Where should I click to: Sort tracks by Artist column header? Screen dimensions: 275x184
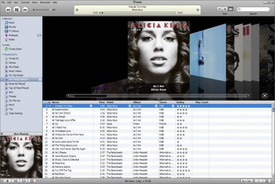point(119,102)
